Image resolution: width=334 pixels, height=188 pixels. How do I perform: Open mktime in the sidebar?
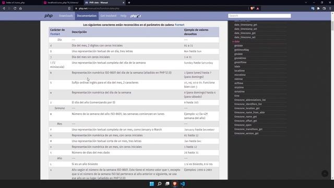pos(238,79)
